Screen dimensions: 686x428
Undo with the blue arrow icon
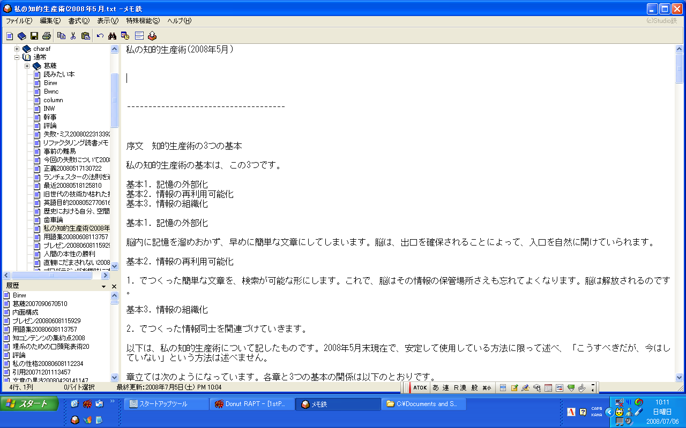click(x=100, y=36)
